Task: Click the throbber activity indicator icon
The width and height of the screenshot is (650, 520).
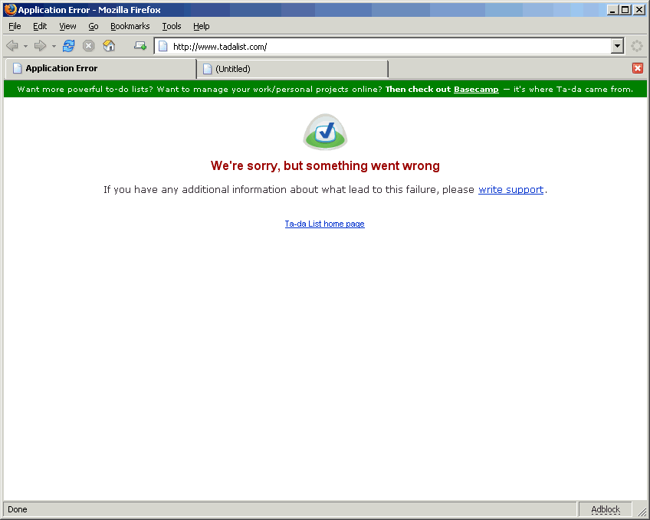Action: coord(636,46)
